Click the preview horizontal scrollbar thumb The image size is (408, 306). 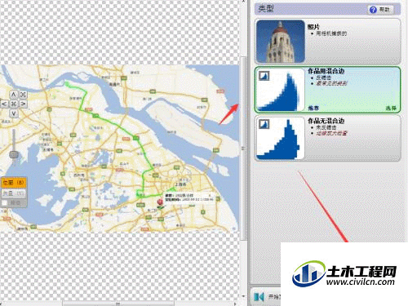coord(118,304)
